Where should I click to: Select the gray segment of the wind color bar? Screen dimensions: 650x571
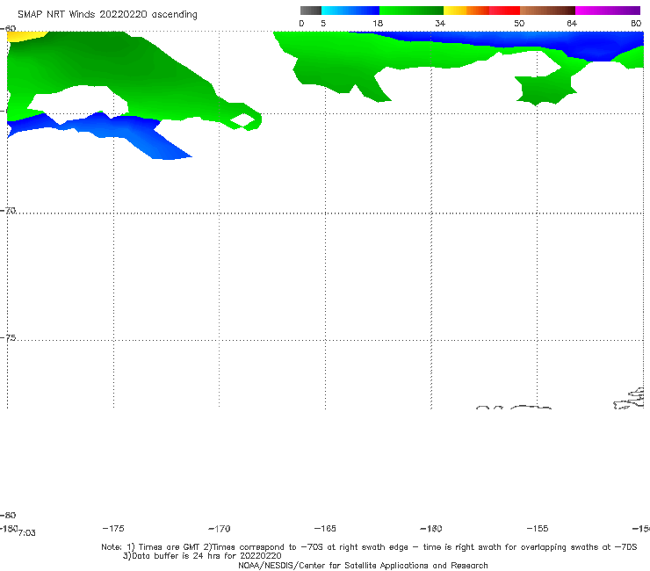point(311,11)
